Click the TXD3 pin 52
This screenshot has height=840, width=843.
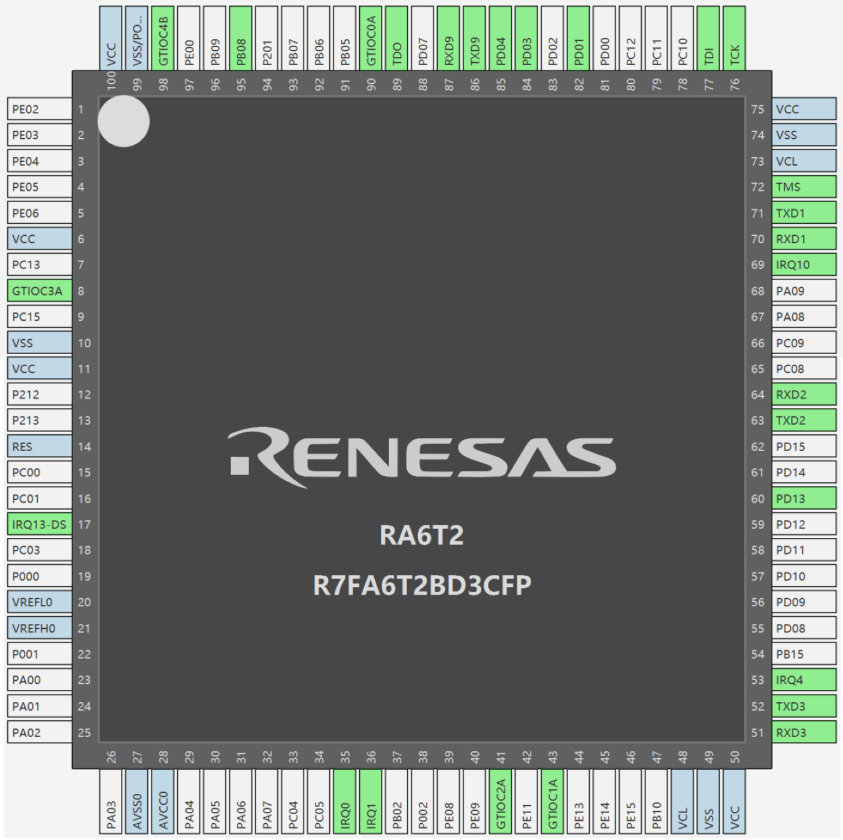[x=804, y=706]
